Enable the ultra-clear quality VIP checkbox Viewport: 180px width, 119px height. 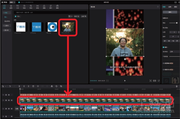pyautogui.click(x=163, y=63)
